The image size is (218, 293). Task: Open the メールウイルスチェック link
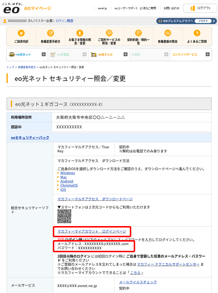point(138,282)
